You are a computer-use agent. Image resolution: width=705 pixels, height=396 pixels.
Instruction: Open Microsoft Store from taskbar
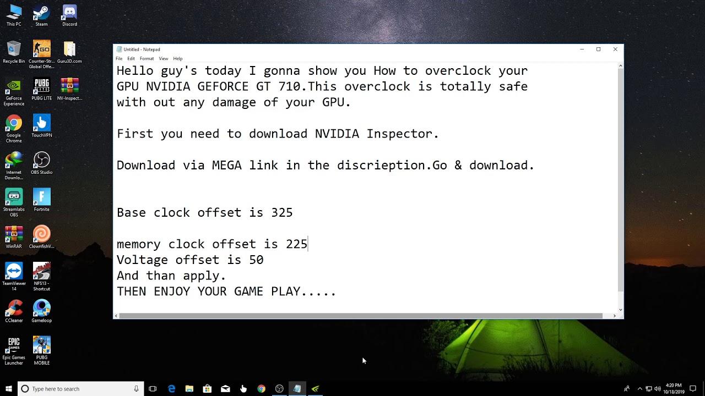[x=207, y=389]
